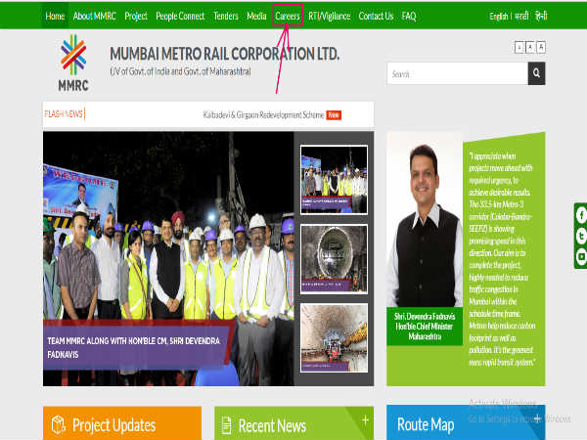This screenshot has width=587, height=440.
Task: Select the smallest font size button
Action: [519, 48]
